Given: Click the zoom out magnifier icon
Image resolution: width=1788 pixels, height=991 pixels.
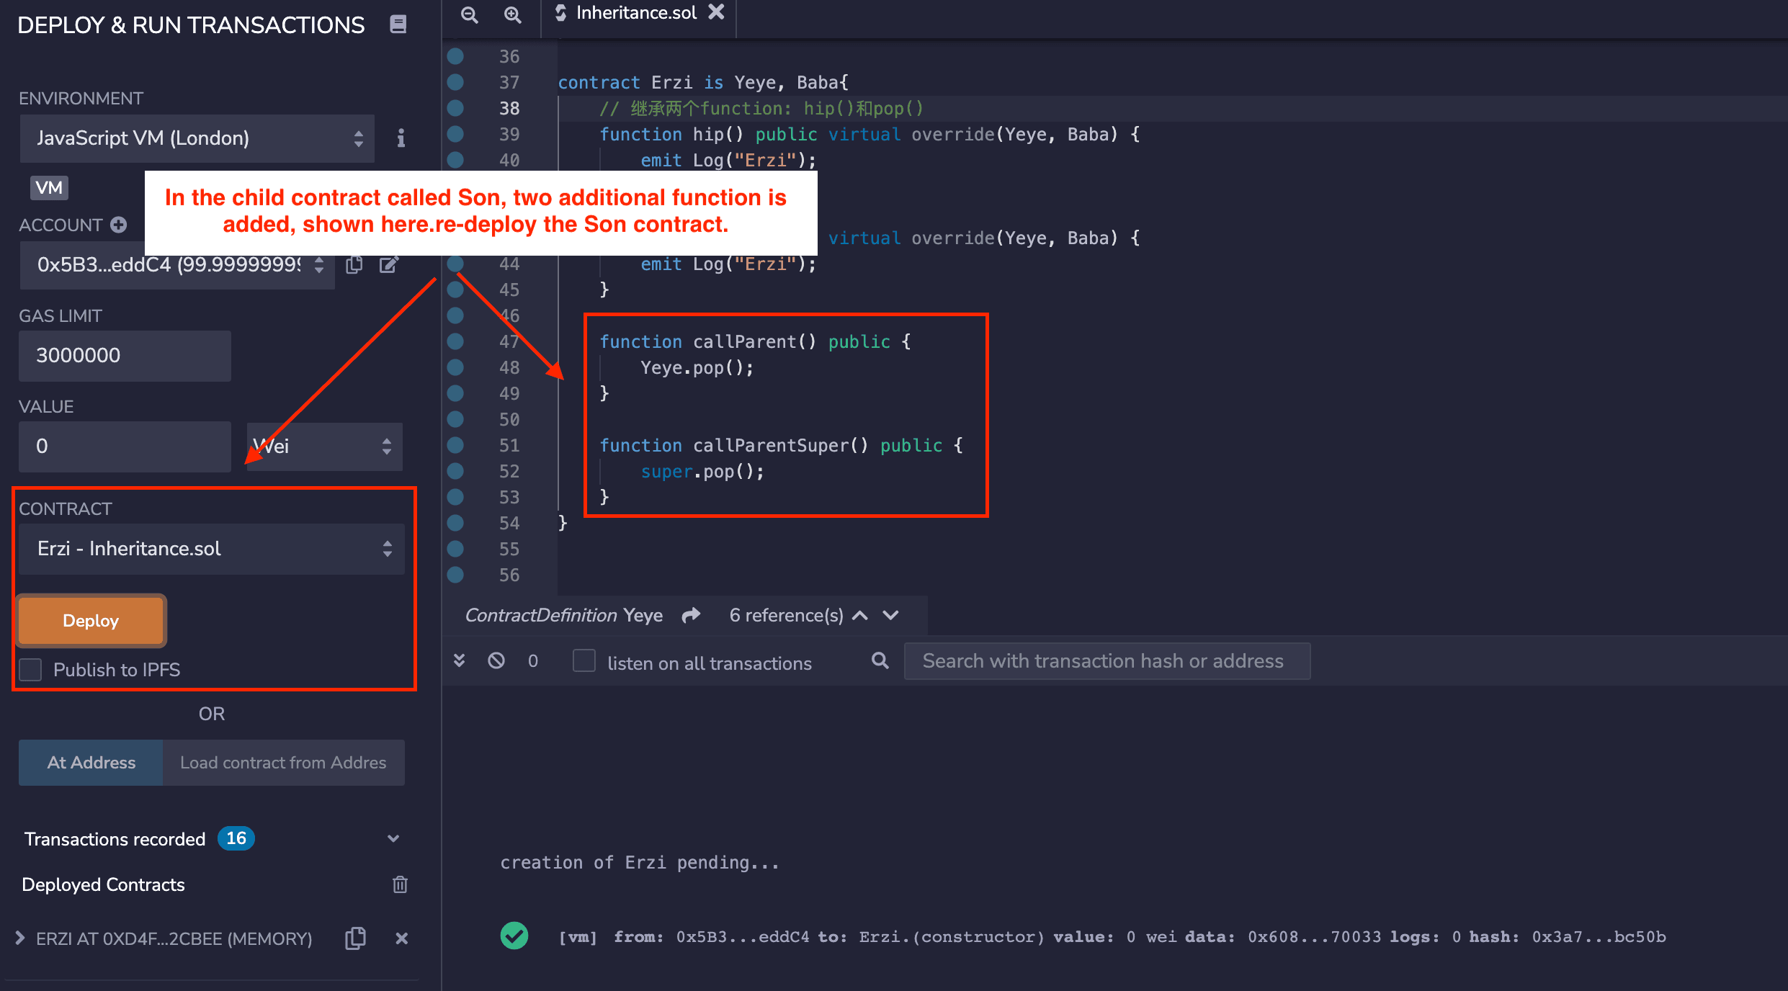Looking at the screenshot, I should [x=469, y=14].
